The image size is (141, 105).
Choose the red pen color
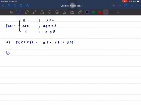pyautogui.click(x=100, y=12)
